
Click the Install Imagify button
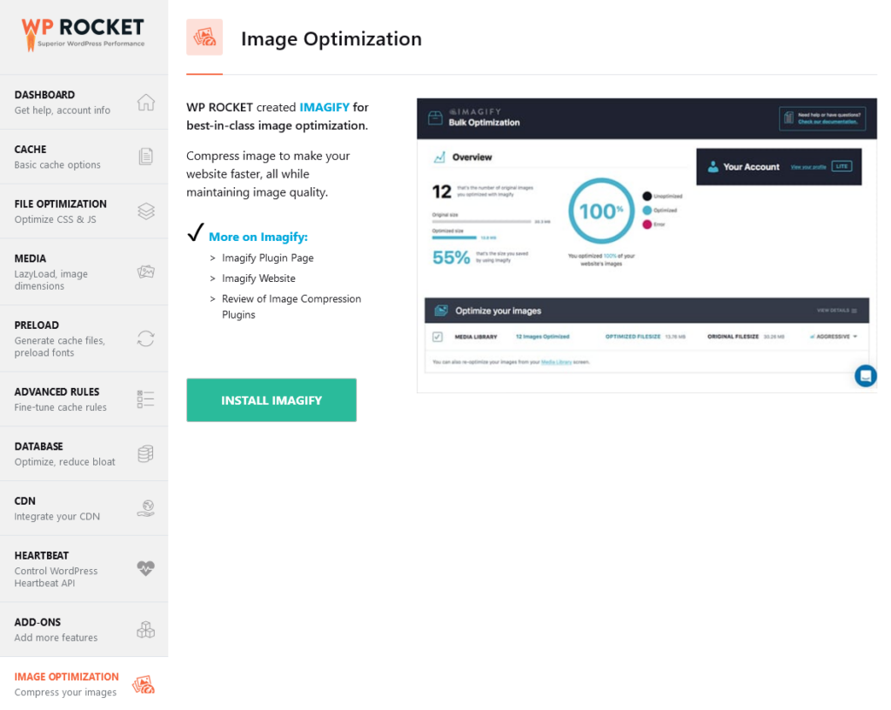click(x=271, y=400)
